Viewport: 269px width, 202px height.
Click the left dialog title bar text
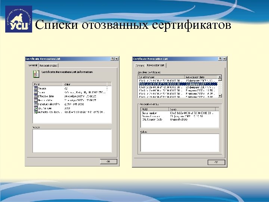[x=43, y=59]
